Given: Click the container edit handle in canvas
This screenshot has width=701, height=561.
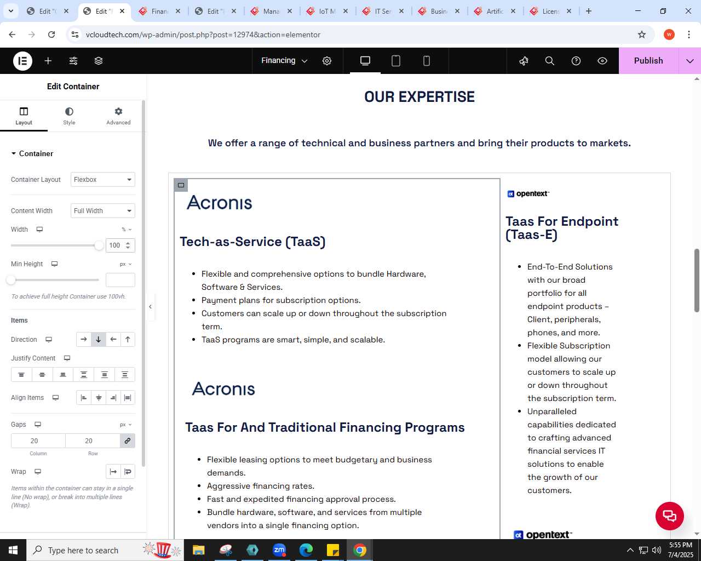Looking at the screenshot, I should point(181,185).
